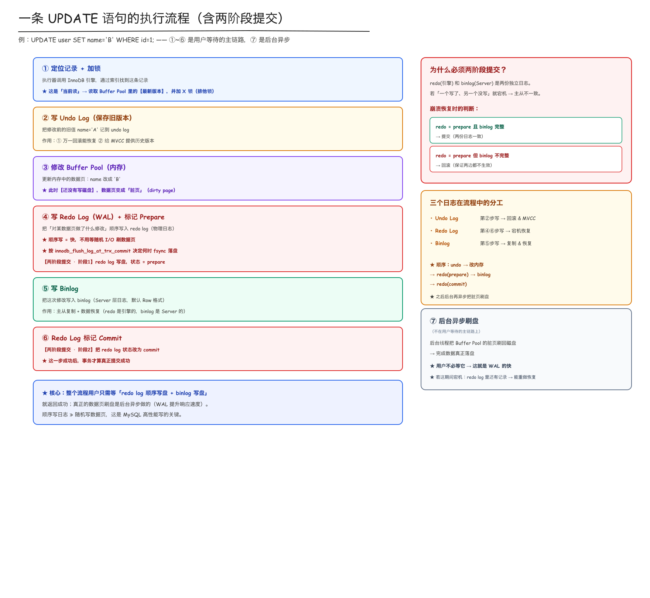Select the heading "① 定位记录 + 加锁"
Screen dimensions: 650x598
pos(71,68)
